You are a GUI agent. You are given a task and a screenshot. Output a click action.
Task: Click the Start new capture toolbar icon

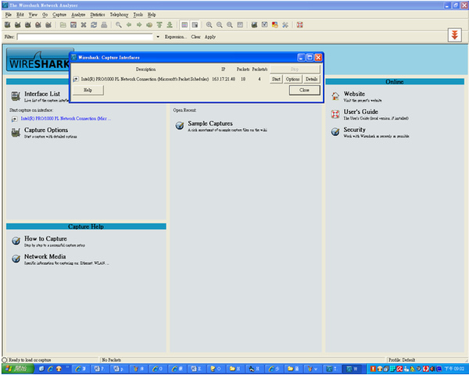click(28, 25)
